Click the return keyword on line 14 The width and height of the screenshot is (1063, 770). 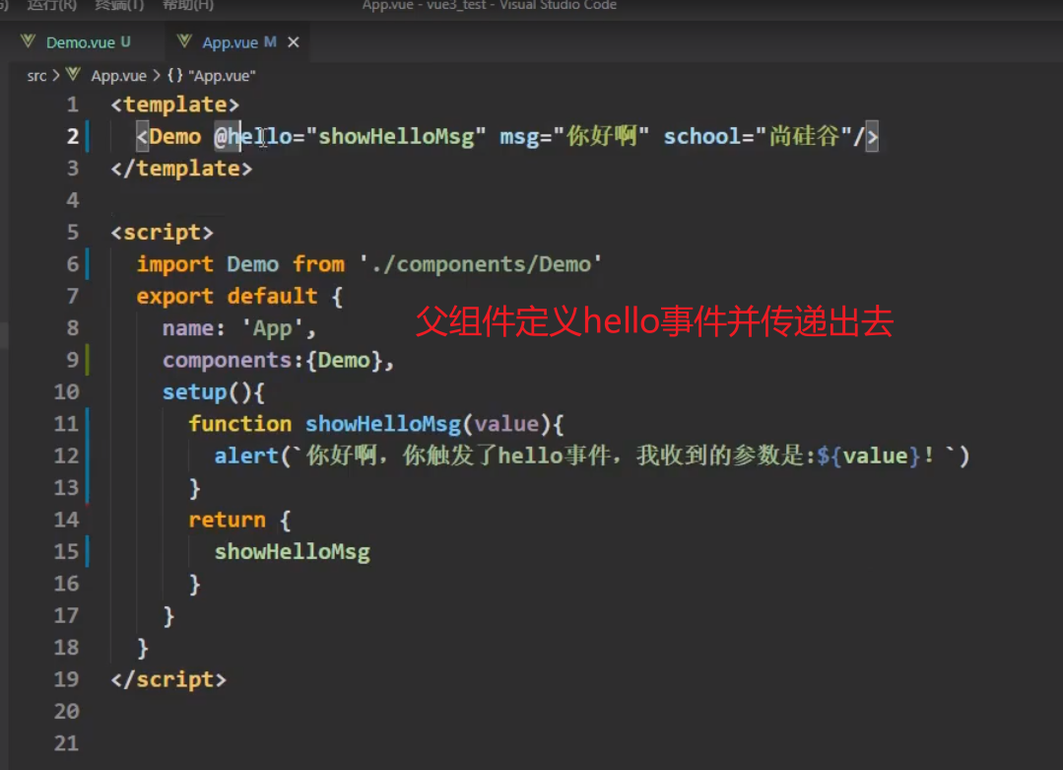(228, 520)
